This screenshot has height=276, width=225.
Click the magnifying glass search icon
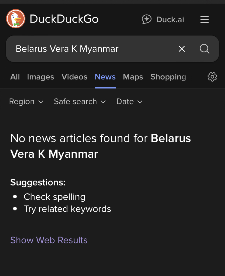205,49
